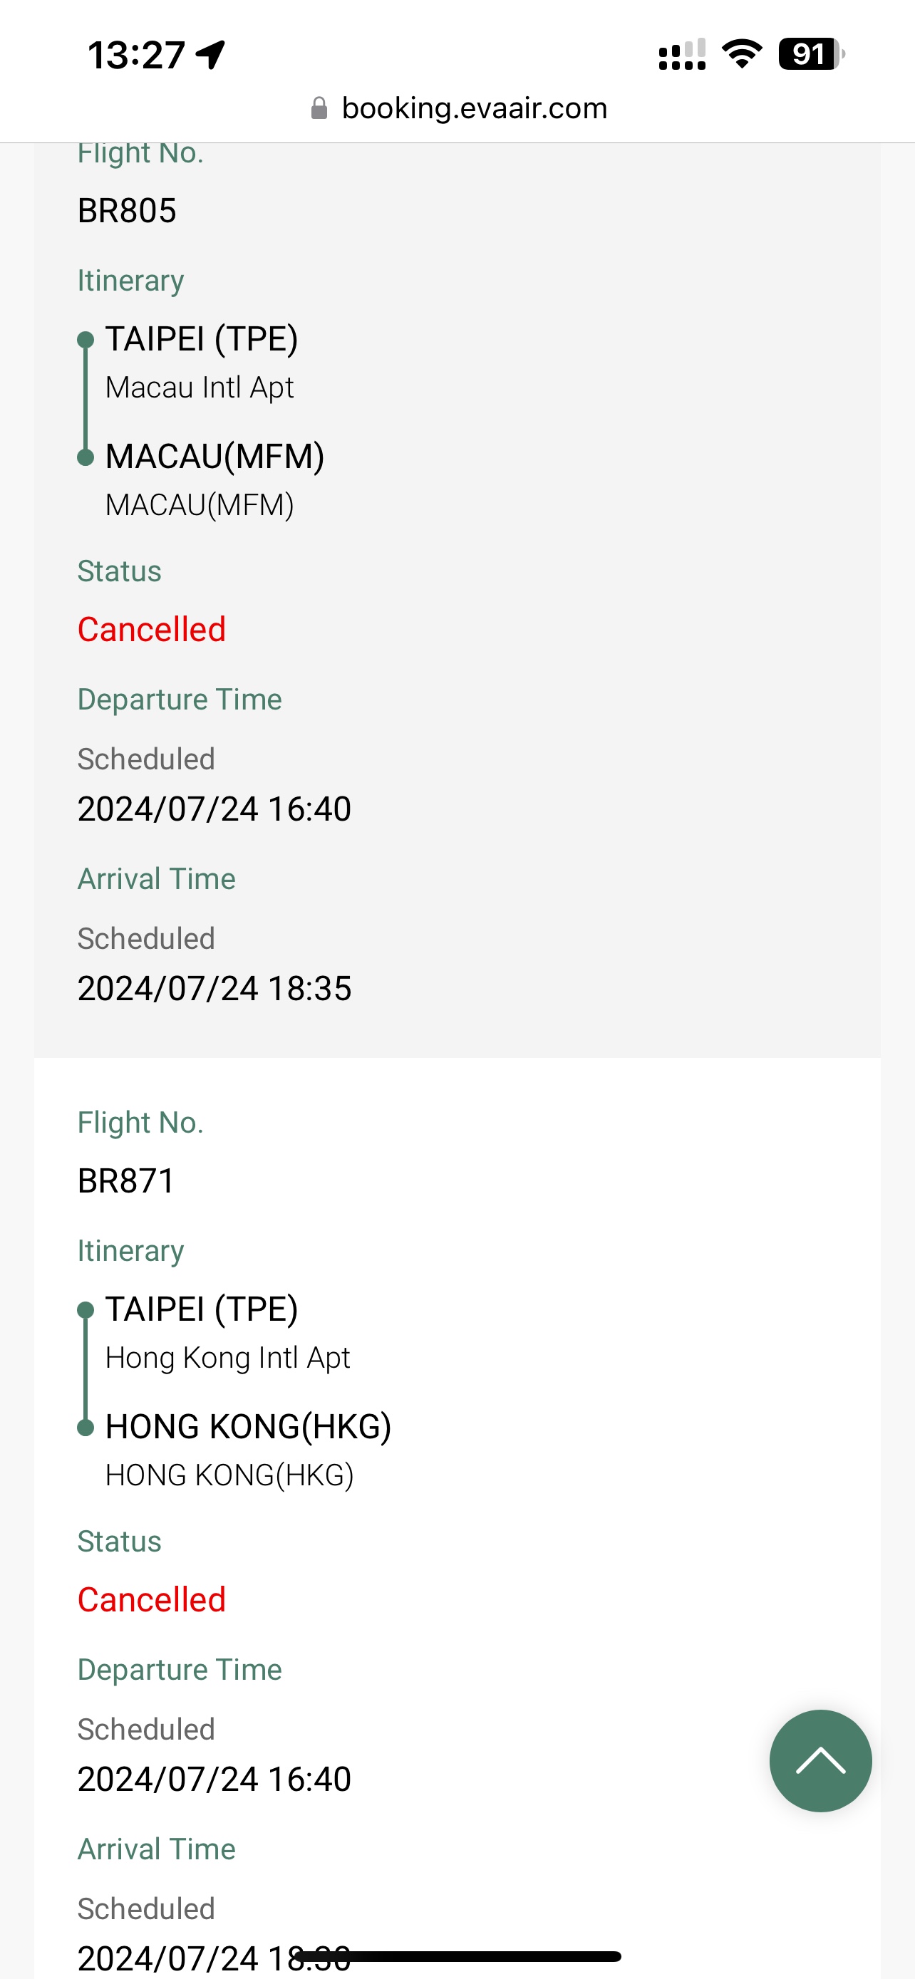Tap the HONG KONG destination dot for BR871
The width and height of the screenshot is (915, 1979).
click(86, 1428)
